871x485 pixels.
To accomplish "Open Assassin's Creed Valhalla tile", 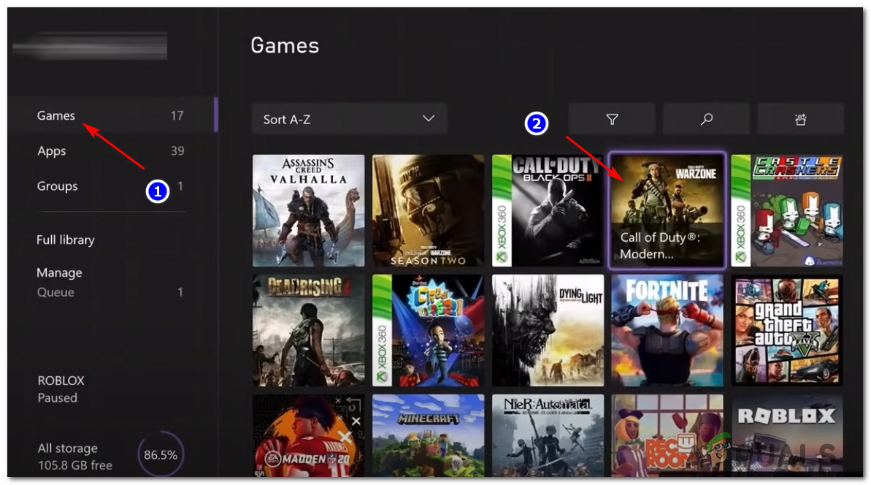I will (308, 210).
